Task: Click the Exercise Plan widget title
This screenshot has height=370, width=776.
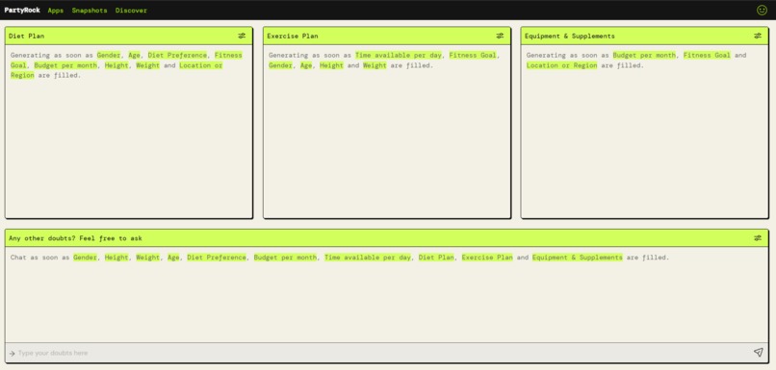Action: pyautogui.click(x=293, y=37)
